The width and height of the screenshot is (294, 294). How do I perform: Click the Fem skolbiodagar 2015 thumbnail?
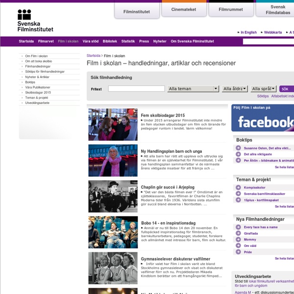113,124
